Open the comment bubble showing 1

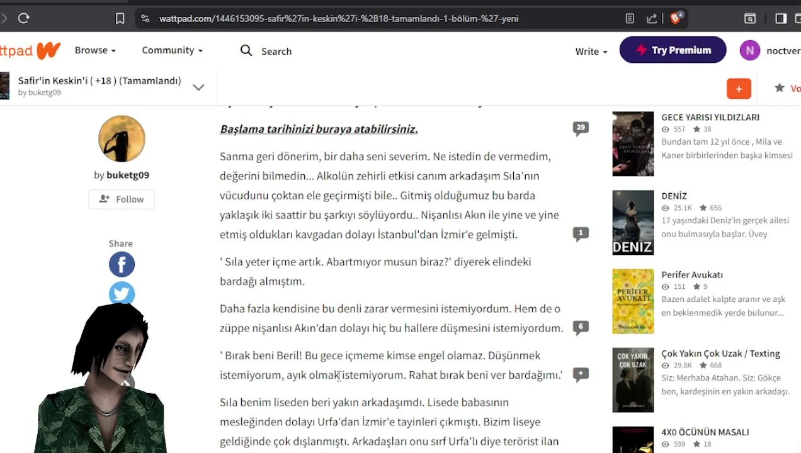581,234
